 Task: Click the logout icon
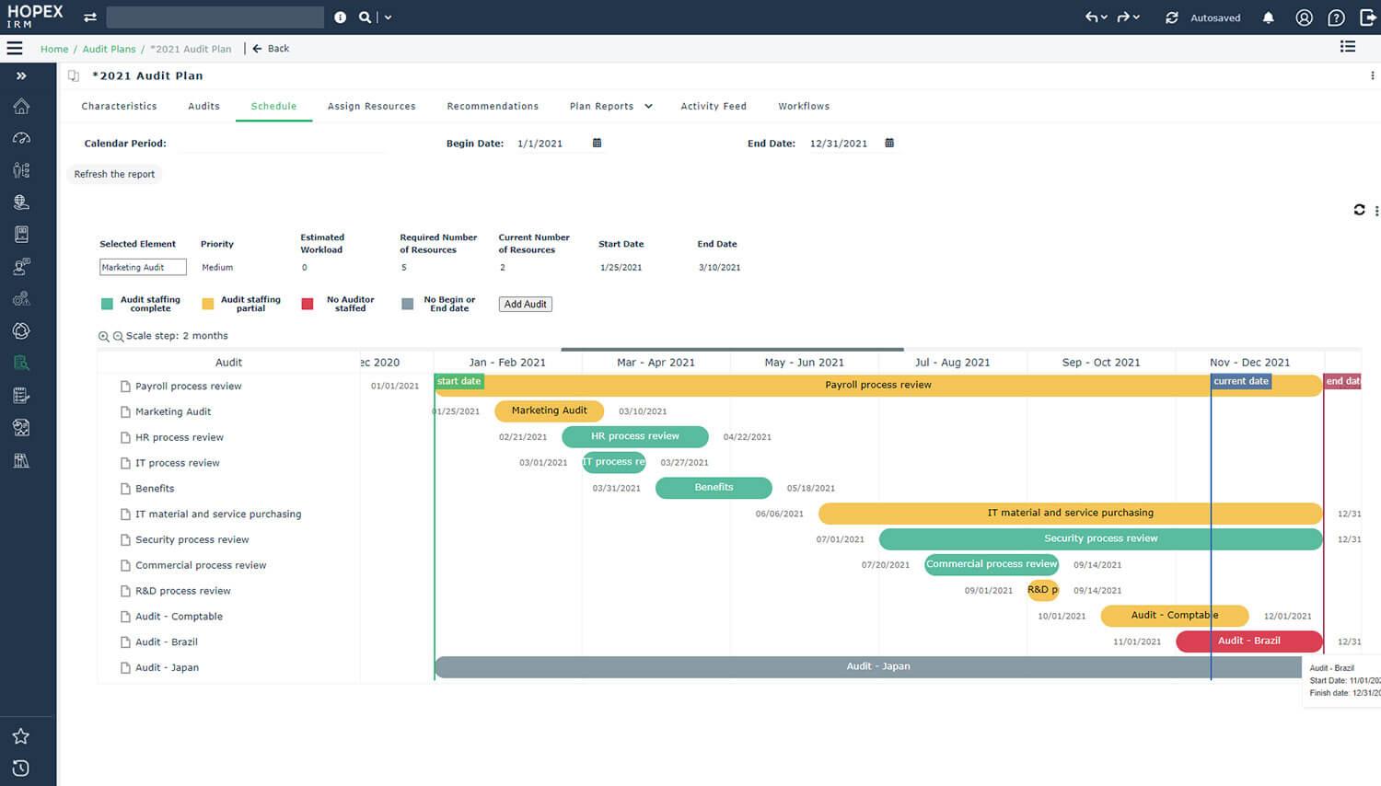[1368, 17]
